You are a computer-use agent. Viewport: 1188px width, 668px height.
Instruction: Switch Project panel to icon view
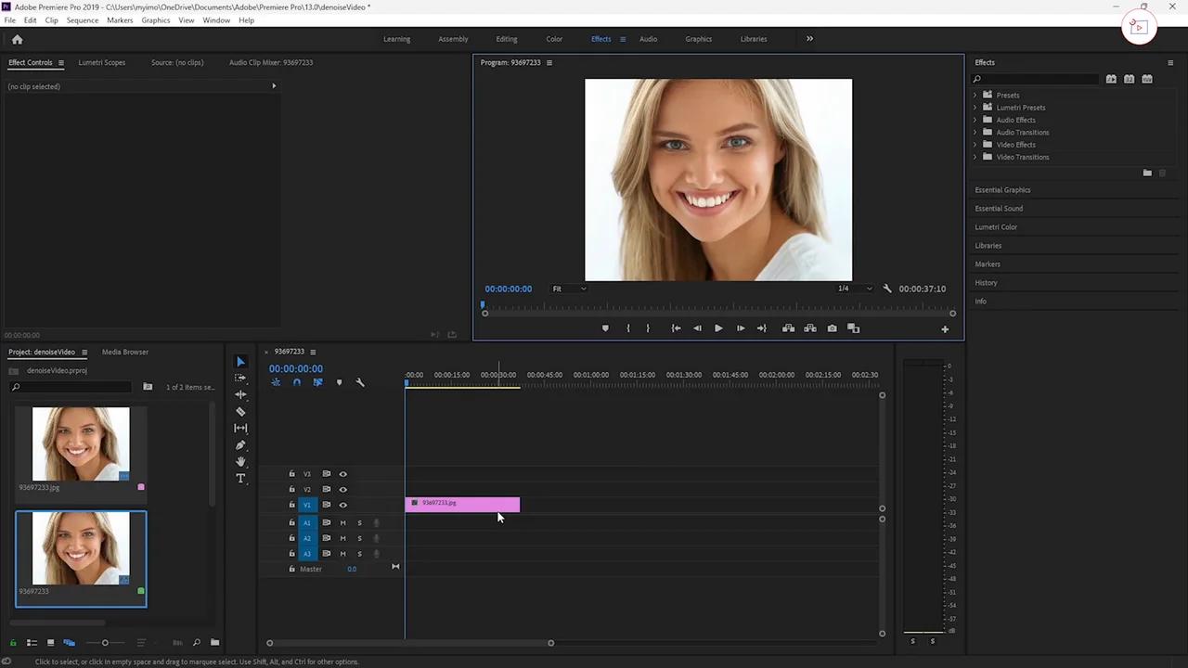click(50, 643)
